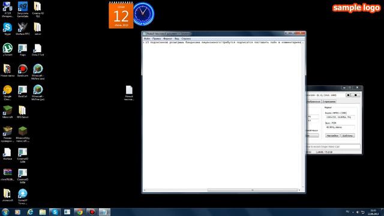The height and width of the screenshot is (216, 384).
Task: Click Bandicam's bottom text field
Action: coord(334,146)
